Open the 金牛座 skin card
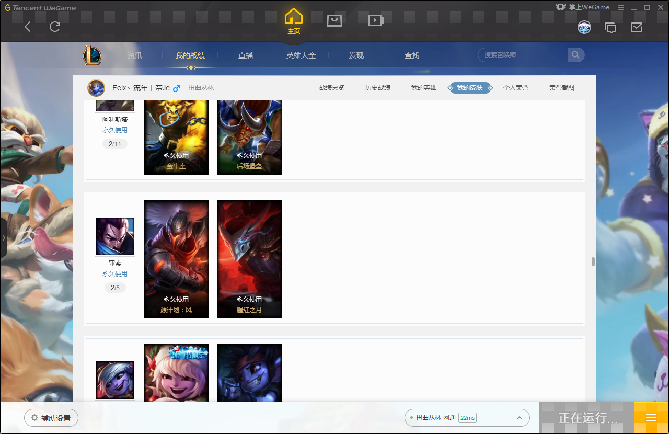669x434 pixels. 176,137
